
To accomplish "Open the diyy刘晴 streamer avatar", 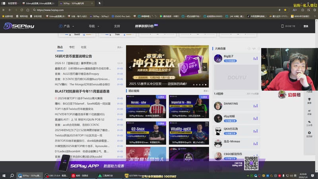I will (x=218, y=118).
